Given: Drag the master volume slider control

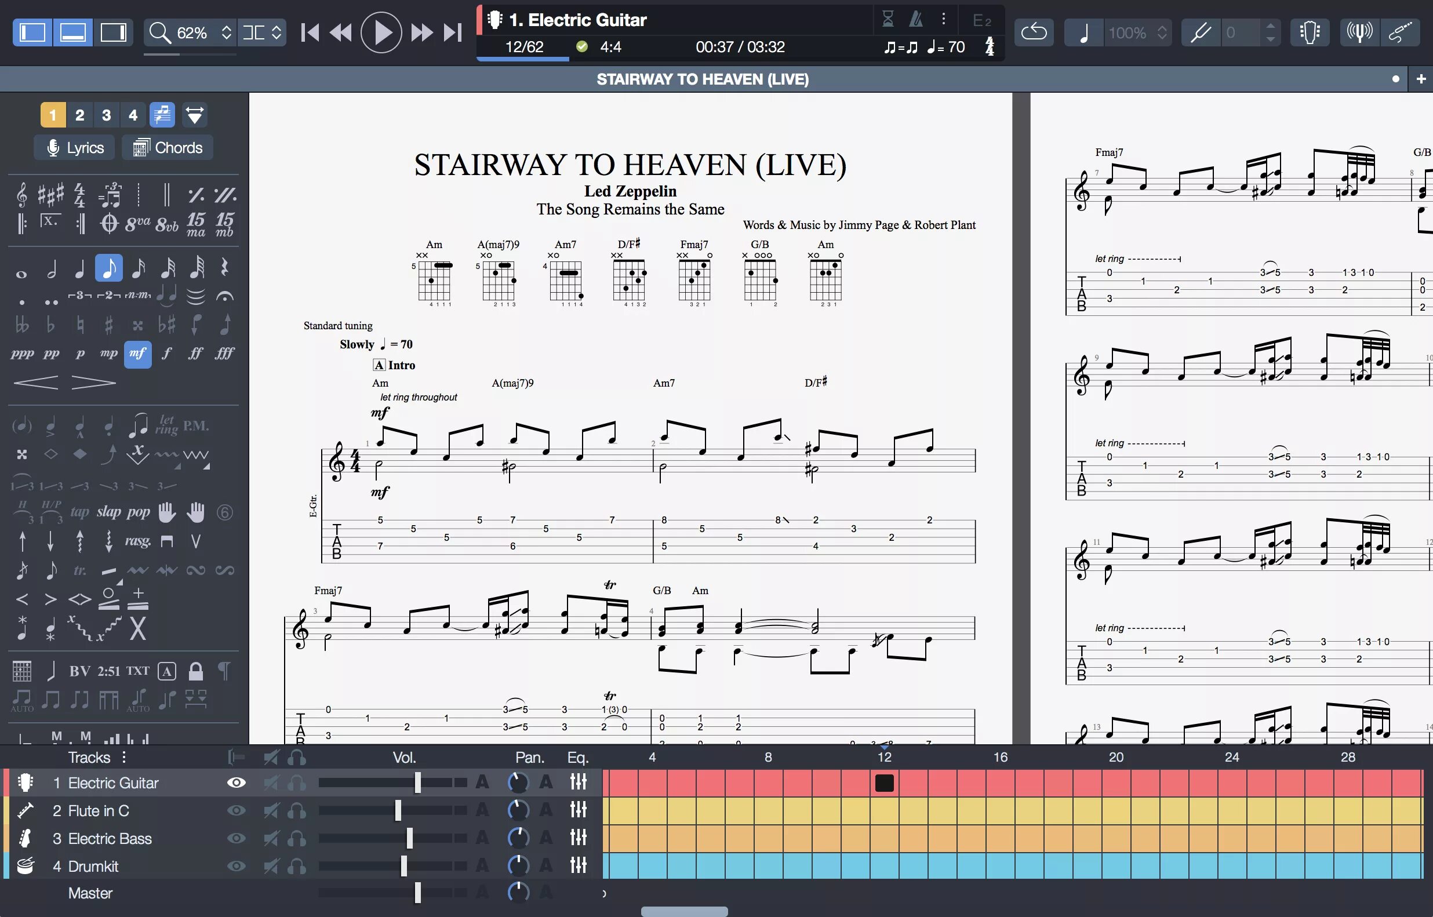Looking at the screenshot, I should (418, 893).
